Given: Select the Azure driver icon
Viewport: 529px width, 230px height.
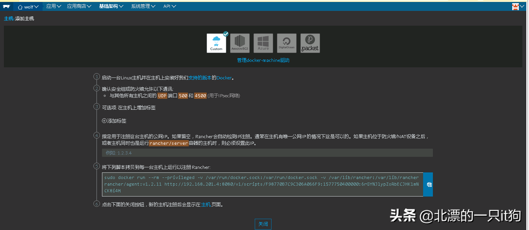Looking at the screenshot, I should (x=263, y=43).
